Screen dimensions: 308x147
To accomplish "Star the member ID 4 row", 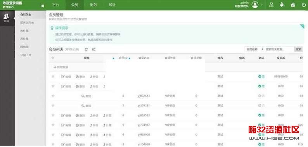I will coord(53,135).
